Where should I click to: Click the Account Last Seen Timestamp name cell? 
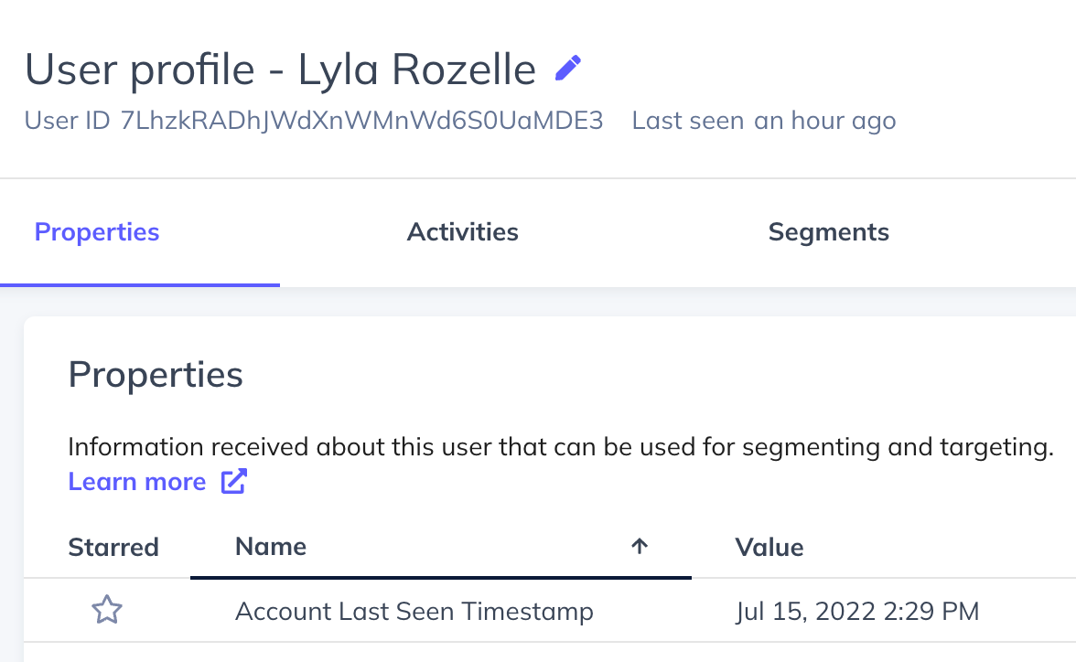[414, 611]
